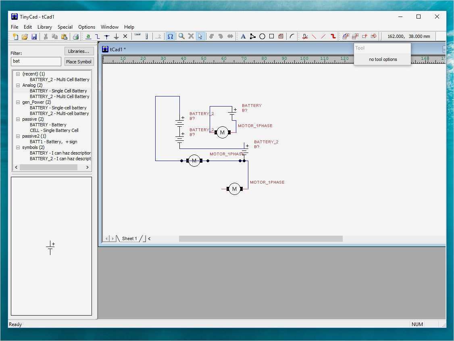Viewport: 454px width, 341px height.
Task: Save the design with the floppy icon
Action: tap(34, 36)
